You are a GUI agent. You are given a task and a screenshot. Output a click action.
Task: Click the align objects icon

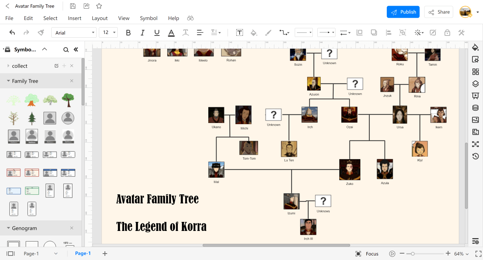[388, 32]
